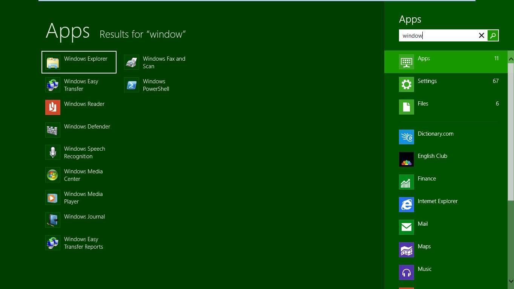Select the "Windows Journal" label
The height and width of the screenshot is (289, 514).
pos(84,217)
